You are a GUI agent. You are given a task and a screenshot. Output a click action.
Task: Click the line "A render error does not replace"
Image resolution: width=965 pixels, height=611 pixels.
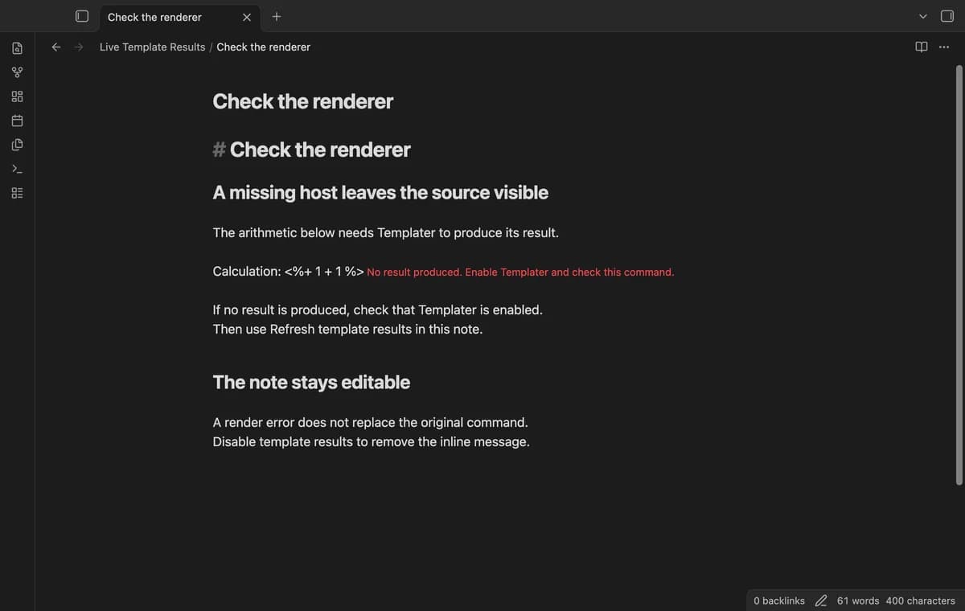coord(371,423)
